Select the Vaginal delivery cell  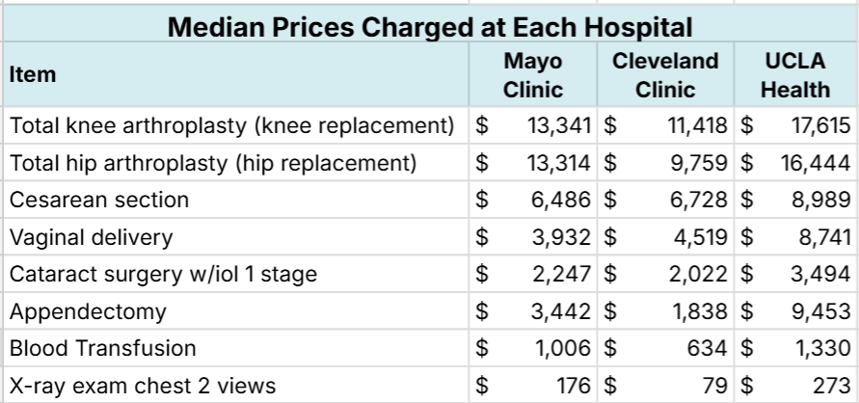coord(93,237)
